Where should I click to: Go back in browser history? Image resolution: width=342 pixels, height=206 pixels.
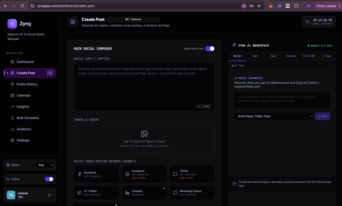click(6, 6)
